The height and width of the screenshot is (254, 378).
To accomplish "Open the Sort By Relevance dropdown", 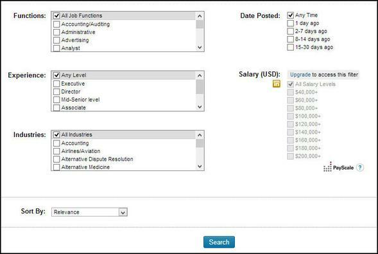I will pyautogui.click(x=89, y=212).
